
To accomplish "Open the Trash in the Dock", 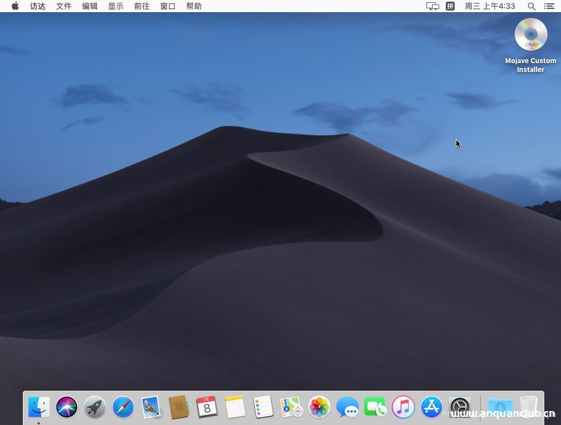I will pyautogui.click(x=528, y=407).
